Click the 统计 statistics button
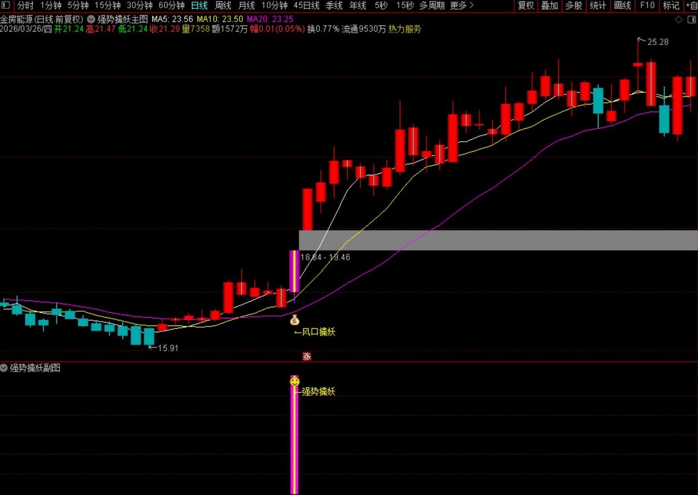 (x=598, y=6)
